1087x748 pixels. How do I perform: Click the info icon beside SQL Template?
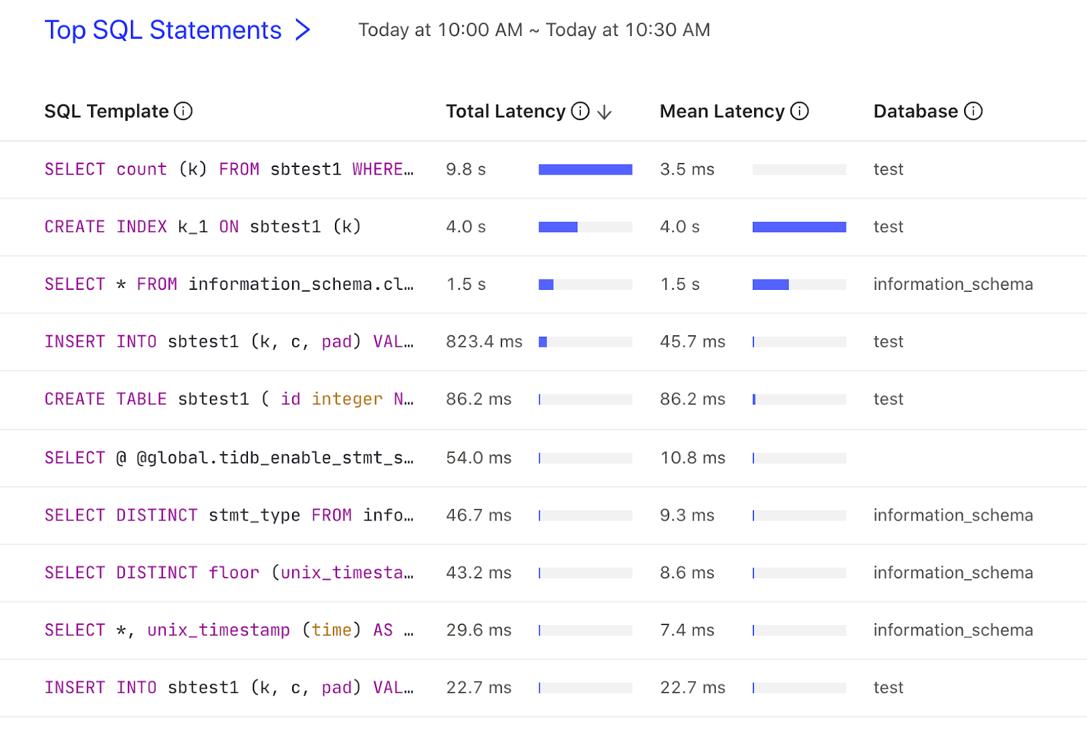pos(183,111)
